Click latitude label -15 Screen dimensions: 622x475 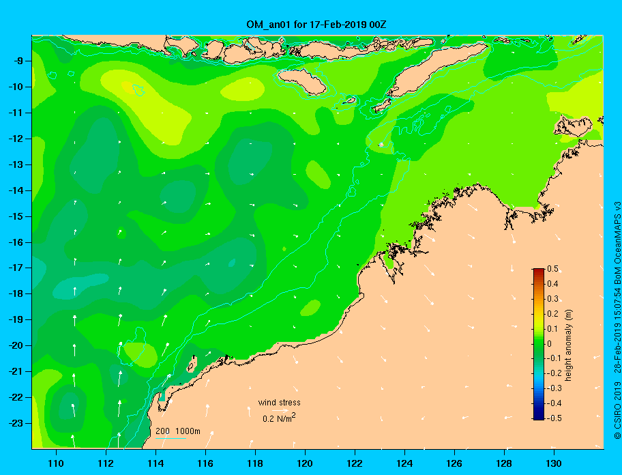[16, 216]
